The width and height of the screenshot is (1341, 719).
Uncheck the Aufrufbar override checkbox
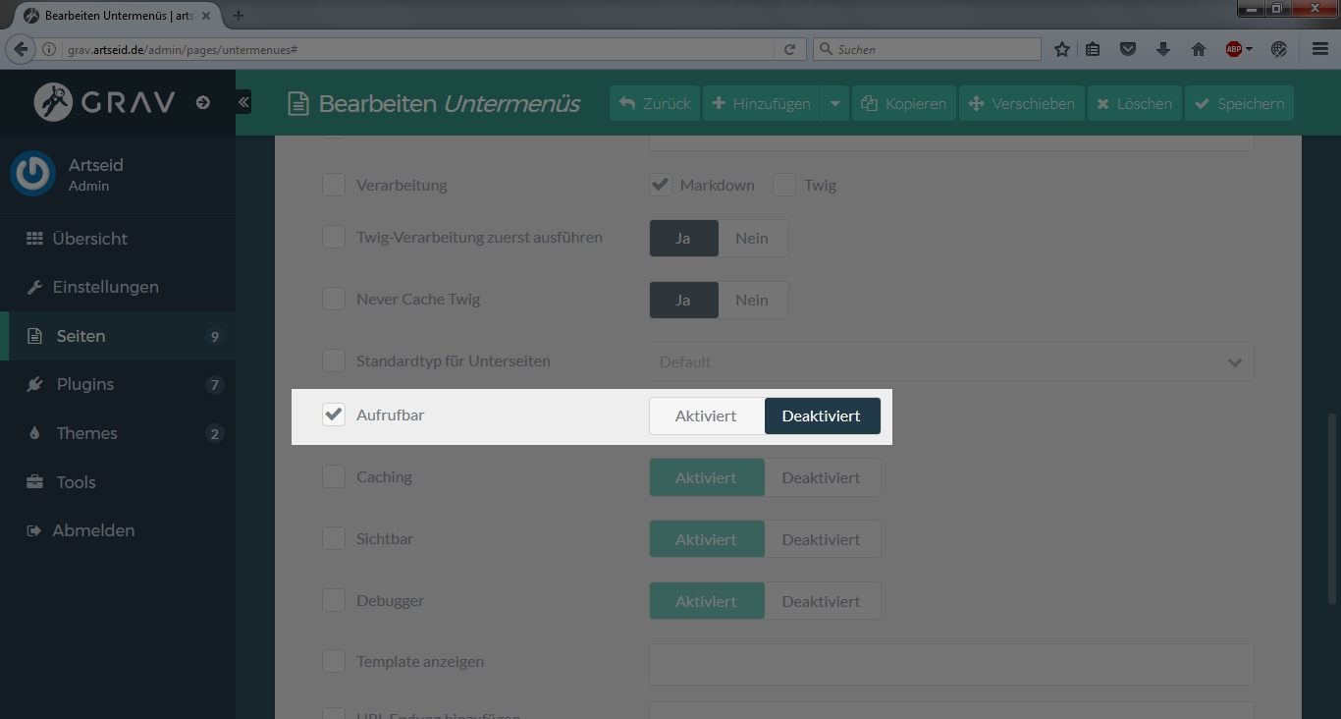334,415
